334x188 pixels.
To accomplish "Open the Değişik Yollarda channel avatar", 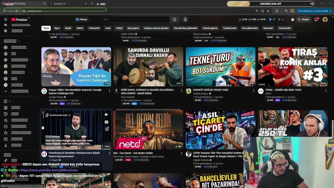I will (x=188, y=154).
